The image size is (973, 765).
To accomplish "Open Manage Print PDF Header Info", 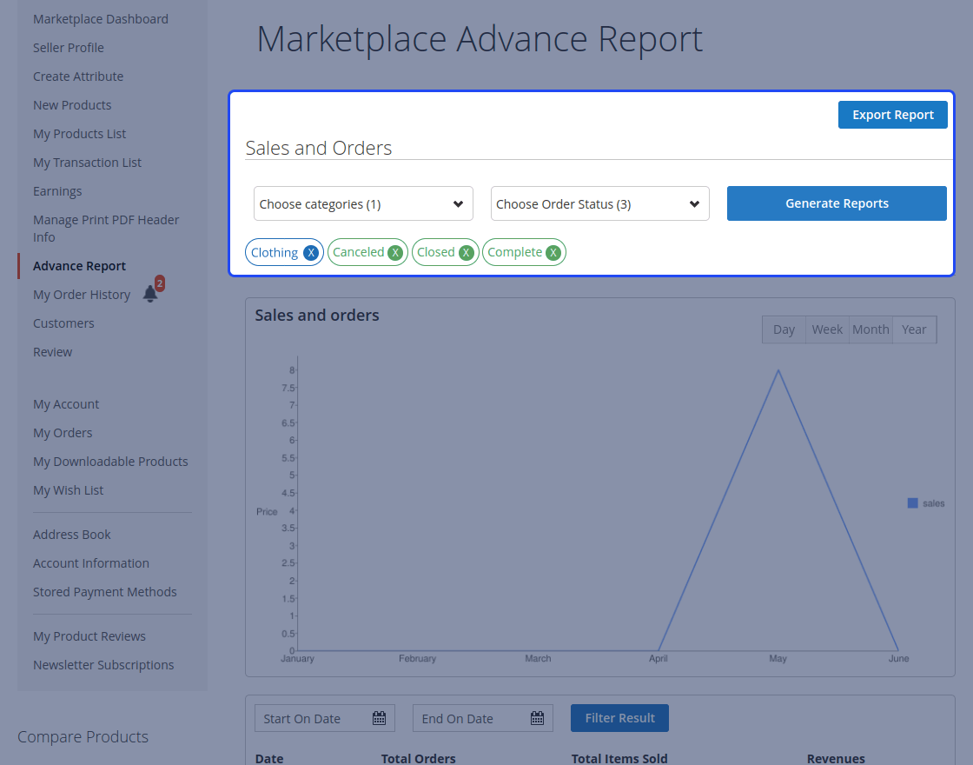I will pyautogui.click(x=106, y=229).
